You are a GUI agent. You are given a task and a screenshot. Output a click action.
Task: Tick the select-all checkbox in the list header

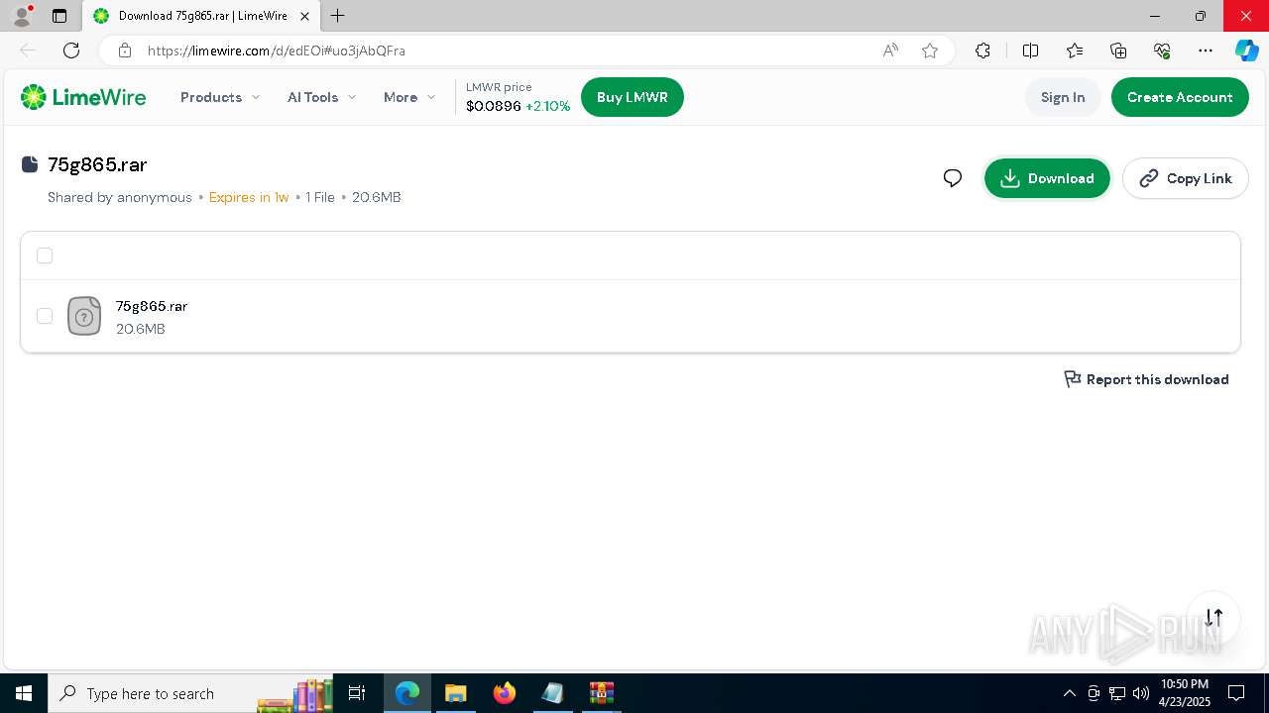click(45, 255)
